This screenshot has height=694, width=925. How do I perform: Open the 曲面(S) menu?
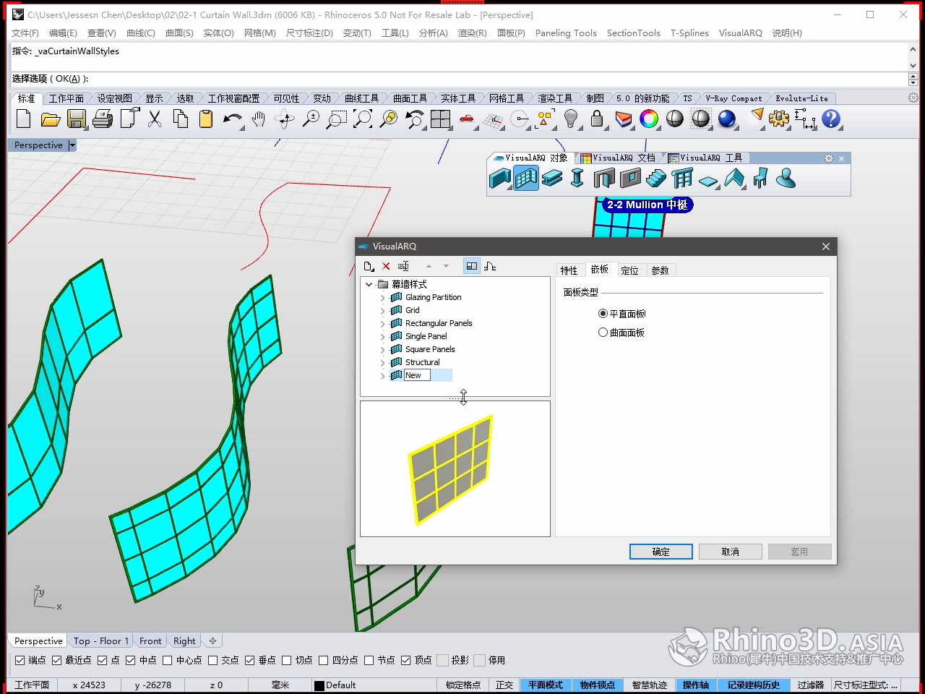coord(179,33)
